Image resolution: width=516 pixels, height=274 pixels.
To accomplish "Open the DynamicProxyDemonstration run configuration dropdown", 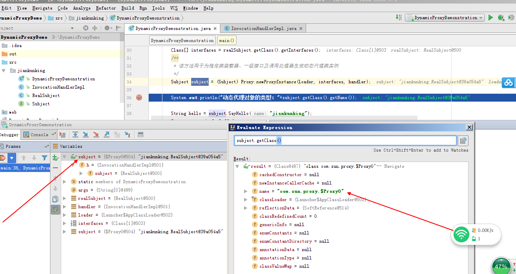I will click(445, 17).
